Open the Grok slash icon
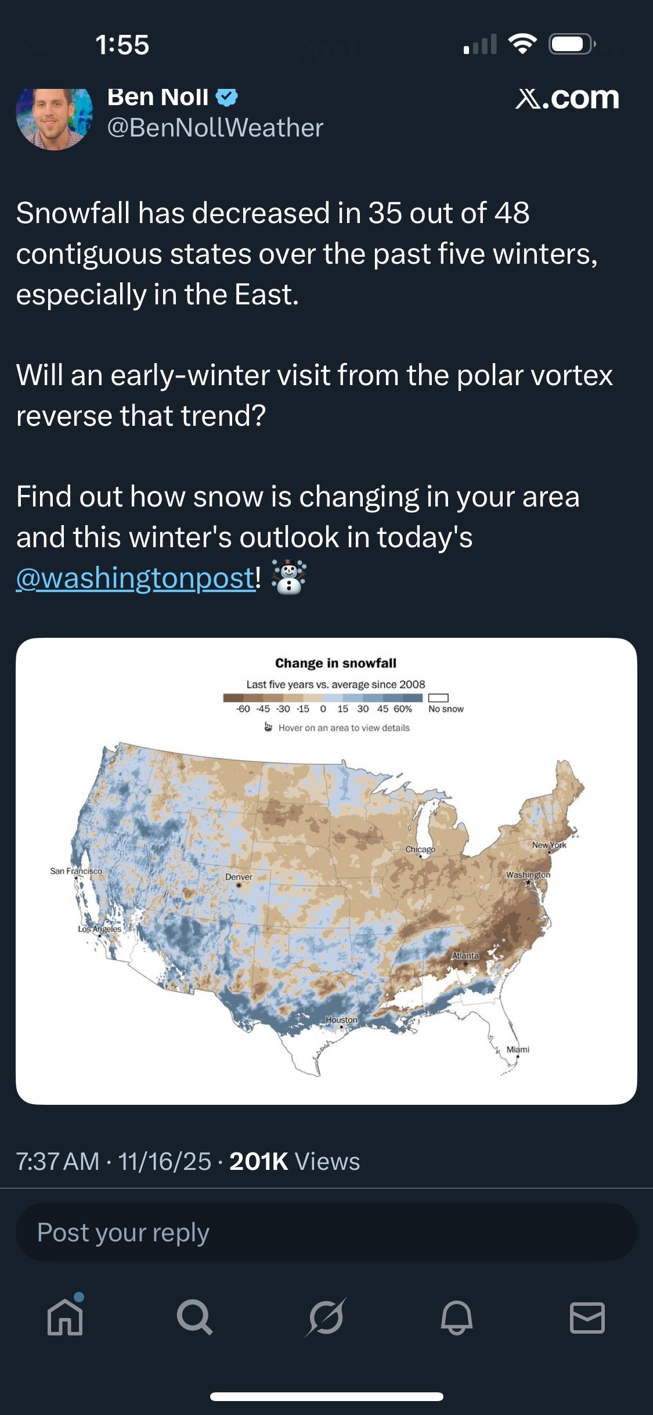Screen dimensions: 653x1415 pos(326,1317)
